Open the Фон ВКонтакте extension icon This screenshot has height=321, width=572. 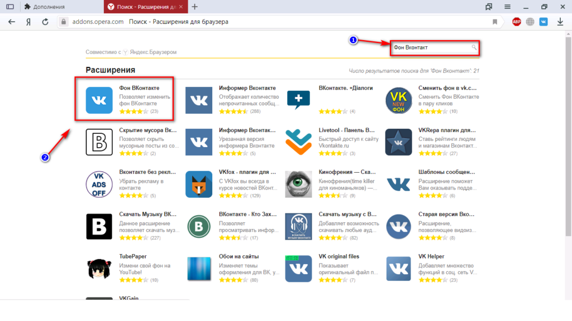click(x=99, y=100)
